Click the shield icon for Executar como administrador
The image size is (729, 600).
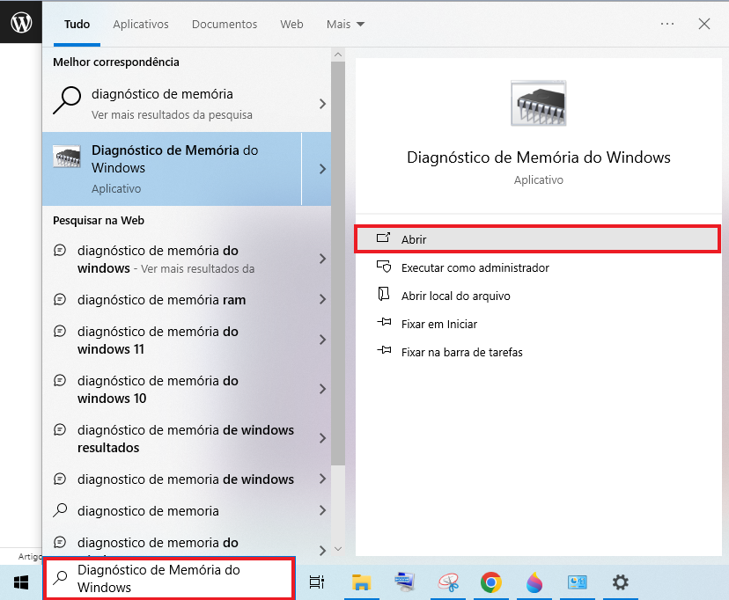tap(384, 267)
